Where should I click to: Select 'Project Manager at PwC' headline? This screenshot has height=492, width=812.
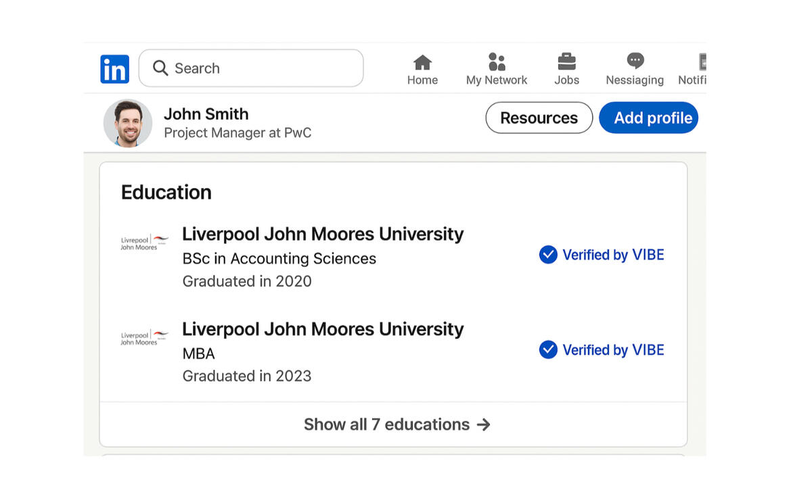click(x=238, y=133)
